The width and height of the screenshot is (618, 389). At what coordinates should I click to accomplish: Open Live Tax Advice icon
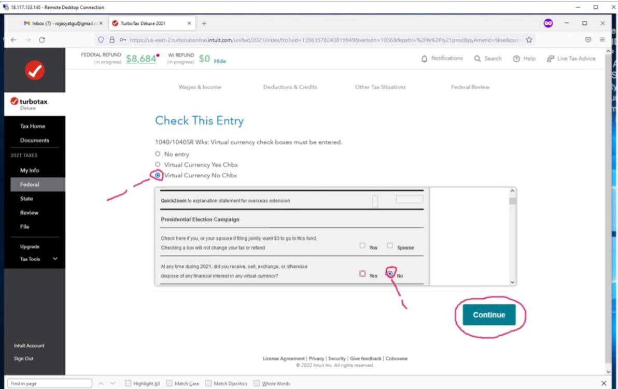click(x=551, y=59)
